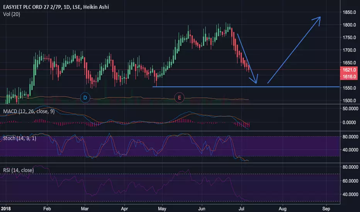Click the 1550.0 price axis value
Screen dimensions: 360x212
349,88
